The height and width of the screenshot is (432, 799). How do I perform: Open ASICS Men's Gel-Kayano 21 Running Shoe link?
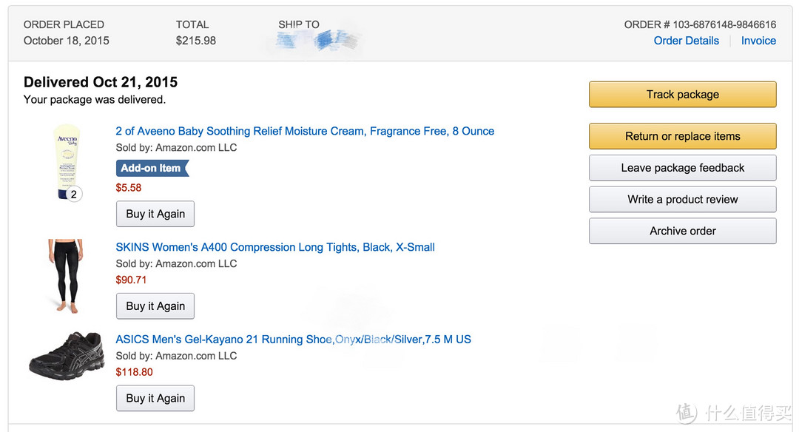pyautogui.click(x=294, y=340)
